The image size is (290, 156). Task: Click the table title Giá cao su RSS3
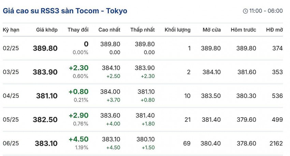pos(65,11)
